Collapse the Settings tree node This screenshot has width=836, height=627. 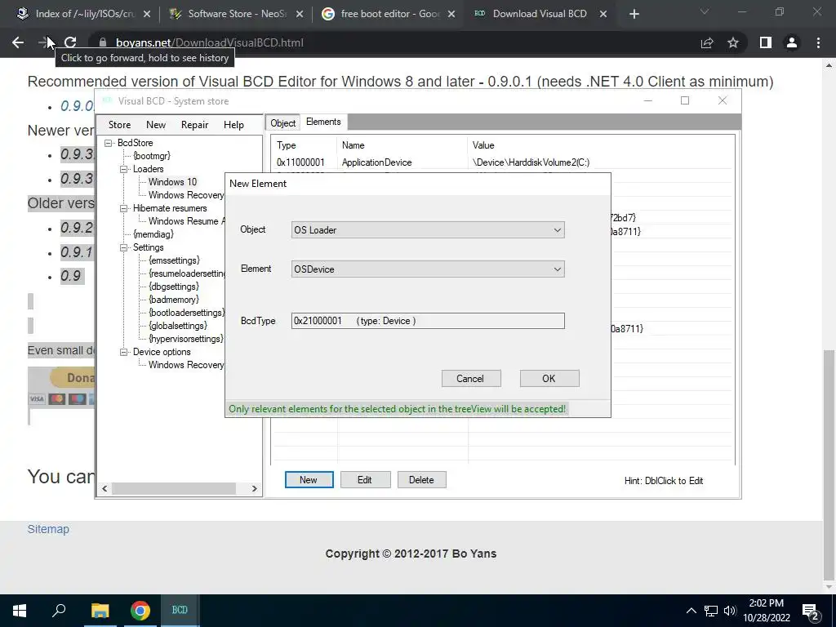tap(124, 247)
